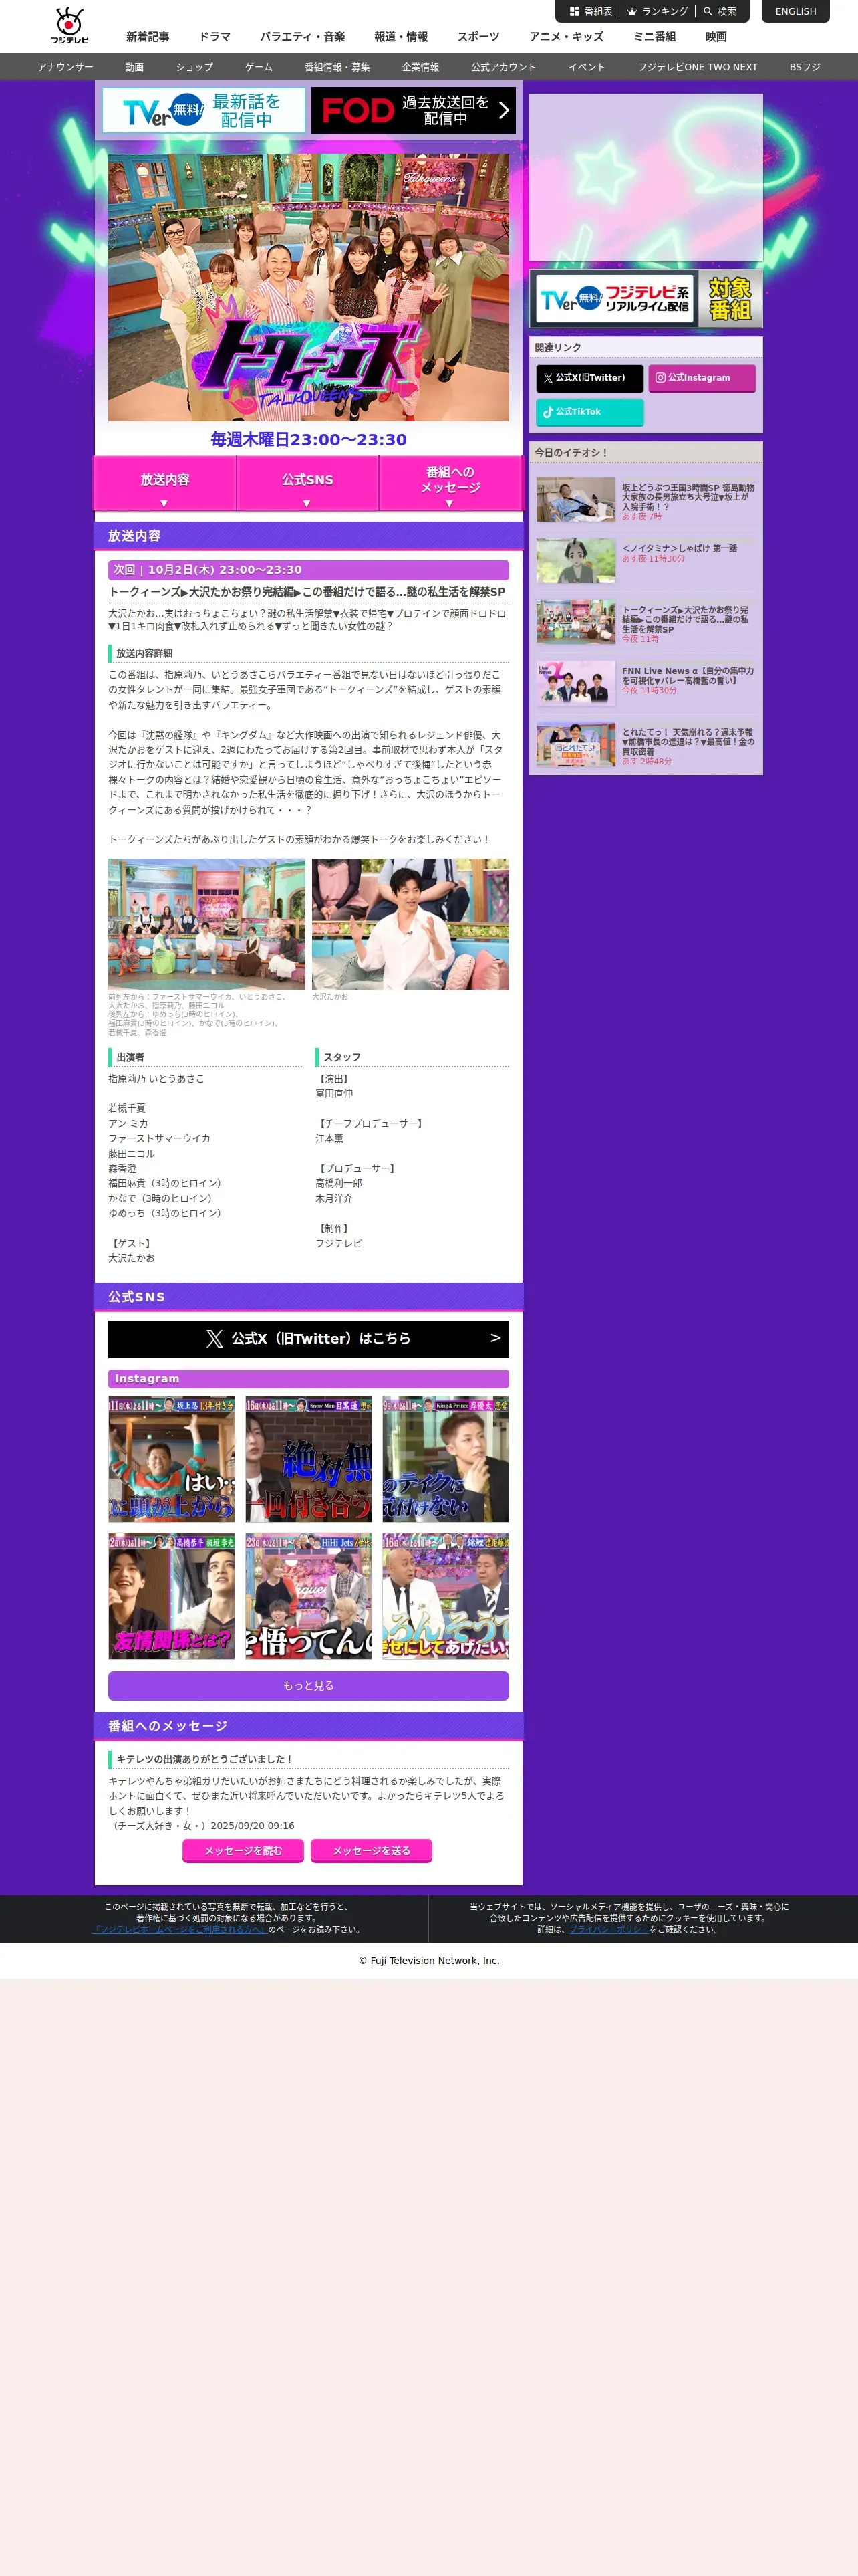
Task: Open フジテレビホームページをご利用される方へ link
Action: [180, 1930]
